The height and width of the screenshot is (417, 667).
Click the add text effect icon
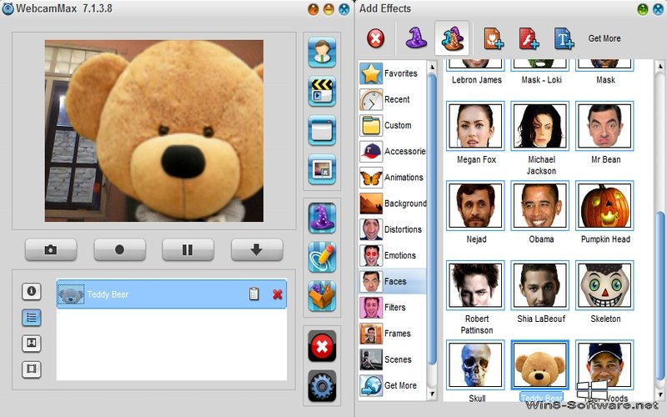[x=564, y=38]
